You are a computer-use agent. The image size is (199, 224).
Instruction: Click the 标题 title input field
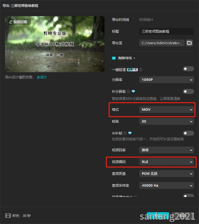click(x=166, y=31)
